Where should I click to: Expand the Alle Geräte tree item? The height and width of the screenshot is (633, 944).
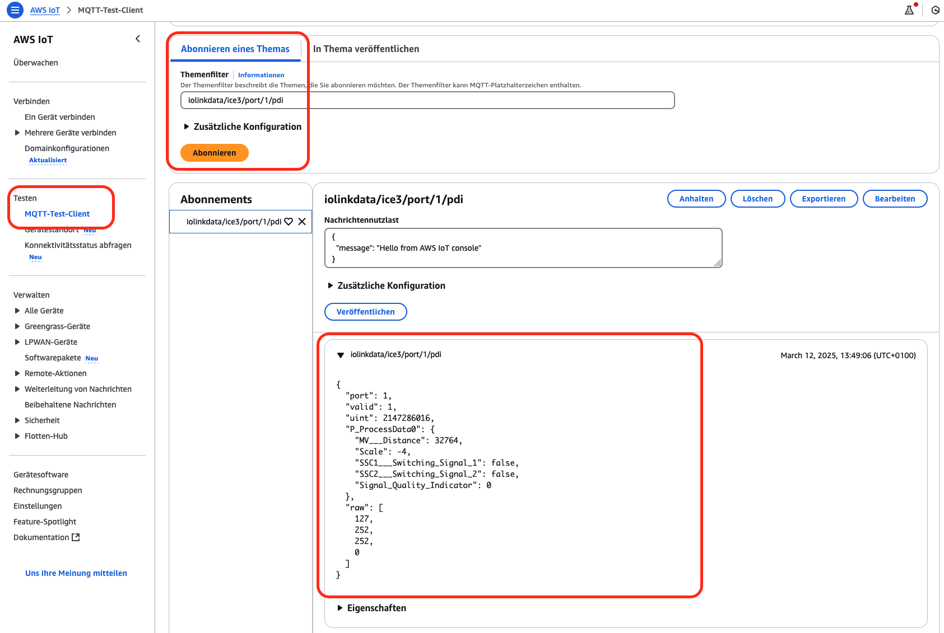17,311
